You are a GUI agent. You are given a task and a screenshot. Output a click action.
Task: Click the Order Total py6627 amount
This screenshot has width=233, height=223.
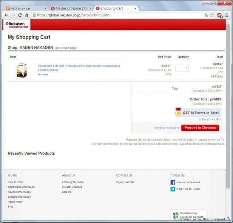point(216,99)
